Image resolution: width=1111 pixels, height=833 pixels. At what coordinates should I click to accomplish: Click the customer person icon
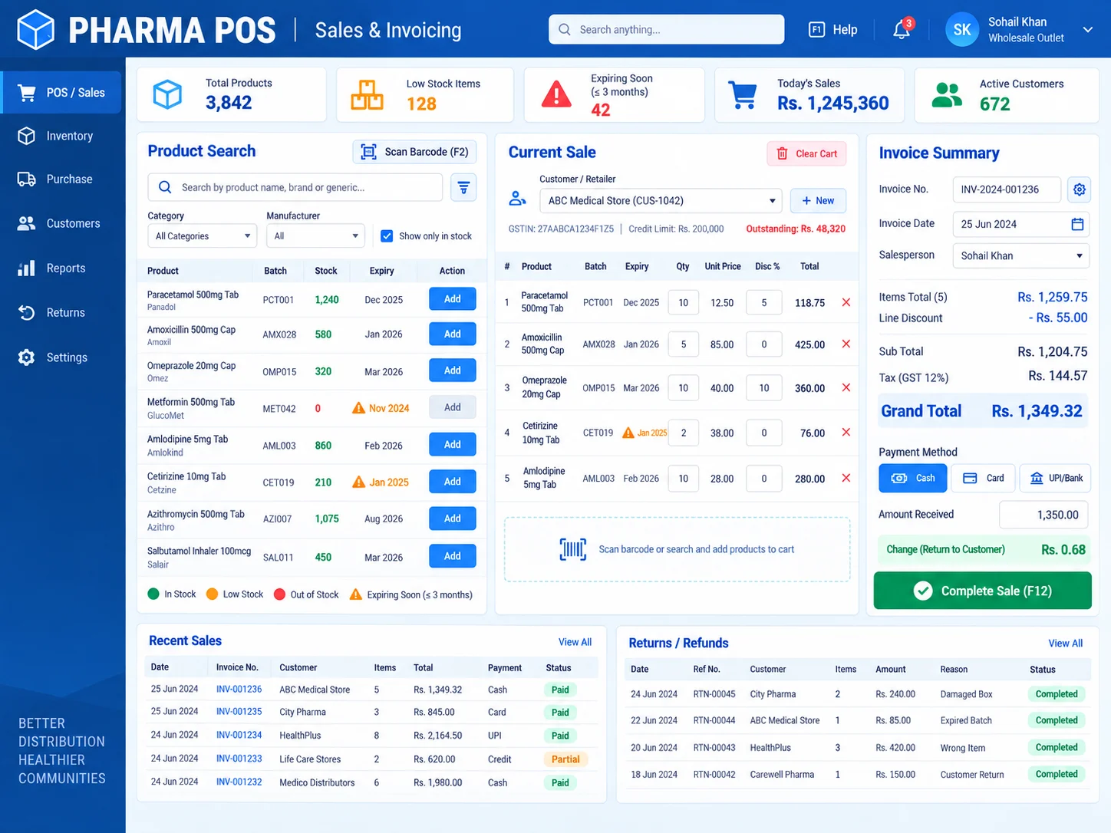[x=517, y=199]
